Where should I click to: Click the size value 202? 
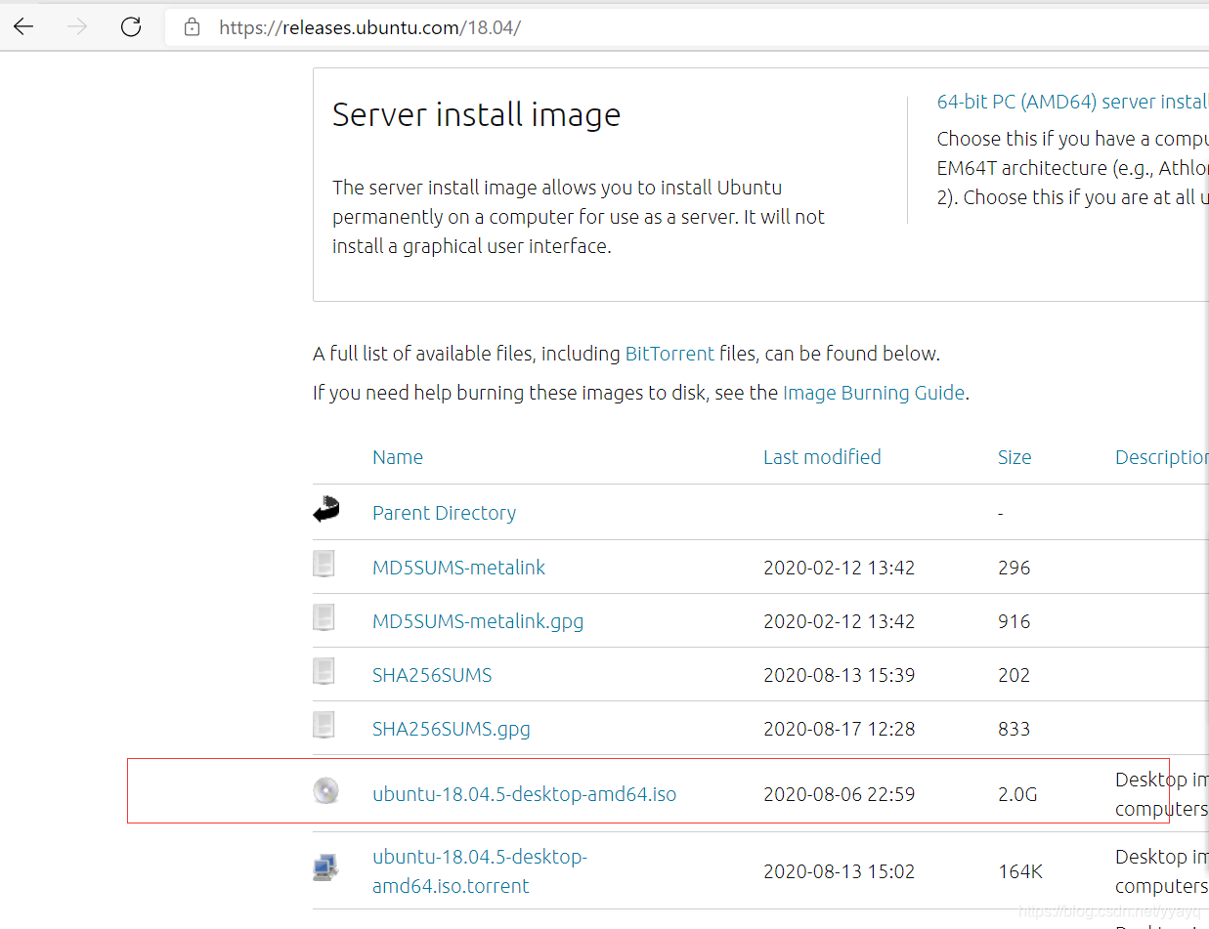(1015, 675)
